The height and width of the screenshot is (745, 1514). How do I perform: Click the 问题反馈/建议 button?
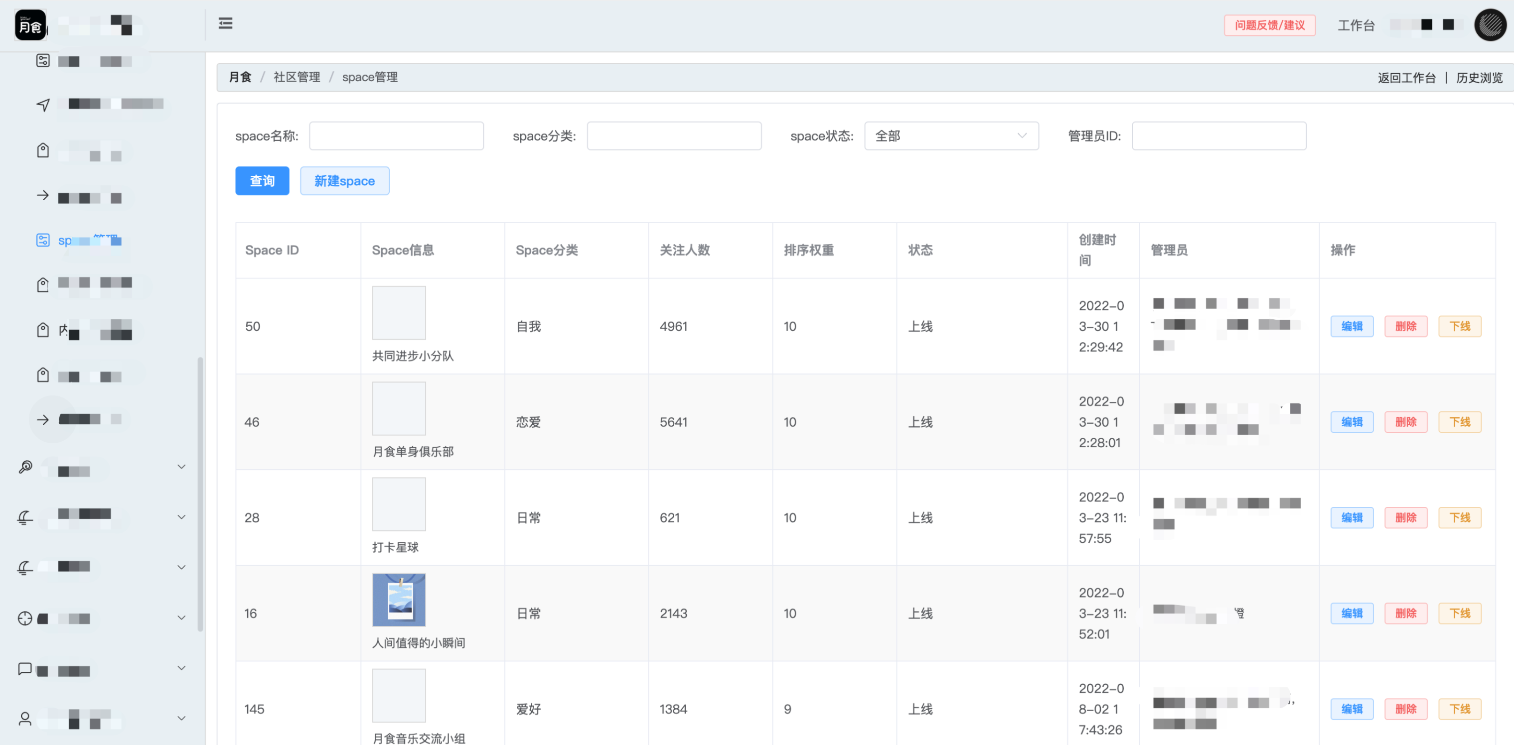pyautogui.click(x=1269, y=25)
